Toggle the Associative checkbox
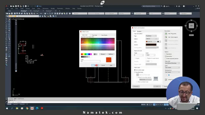 166,56
